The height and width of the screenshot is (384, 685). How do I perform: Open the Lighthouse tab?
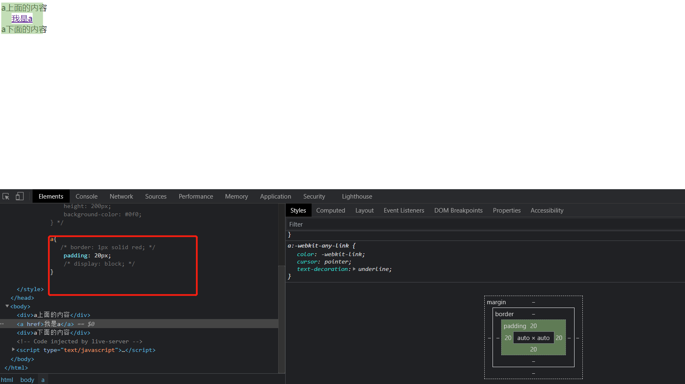(357, 197)
